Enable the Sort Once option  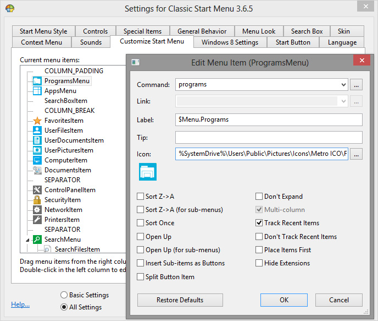coord(140,222)
